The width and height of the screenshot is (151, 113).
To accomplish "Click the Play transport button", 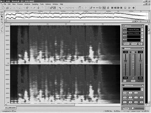I will pos(129,8).
